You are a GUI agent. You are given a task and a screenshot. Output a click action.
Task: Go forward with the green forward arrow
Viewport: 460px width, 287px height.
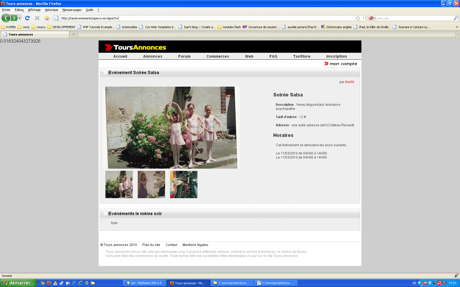click(14, 18)
